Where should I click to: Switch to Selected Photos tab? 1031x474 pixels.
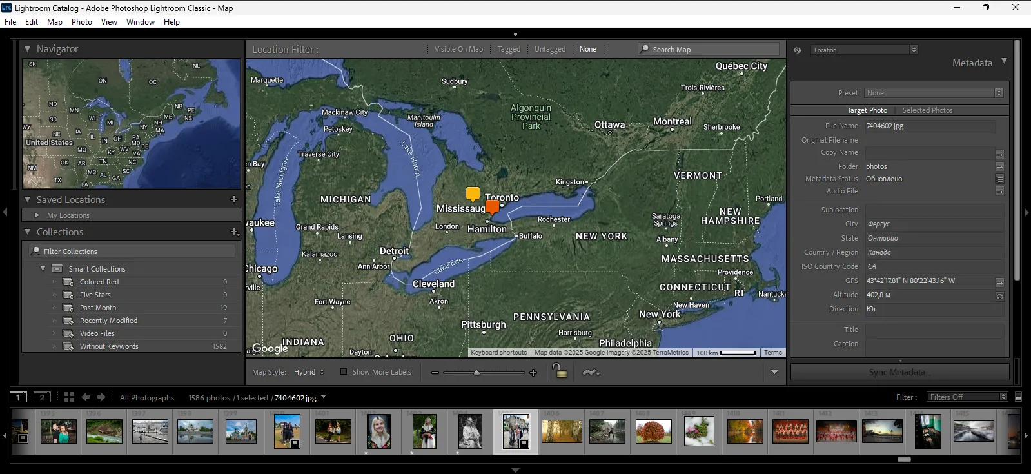927,110
